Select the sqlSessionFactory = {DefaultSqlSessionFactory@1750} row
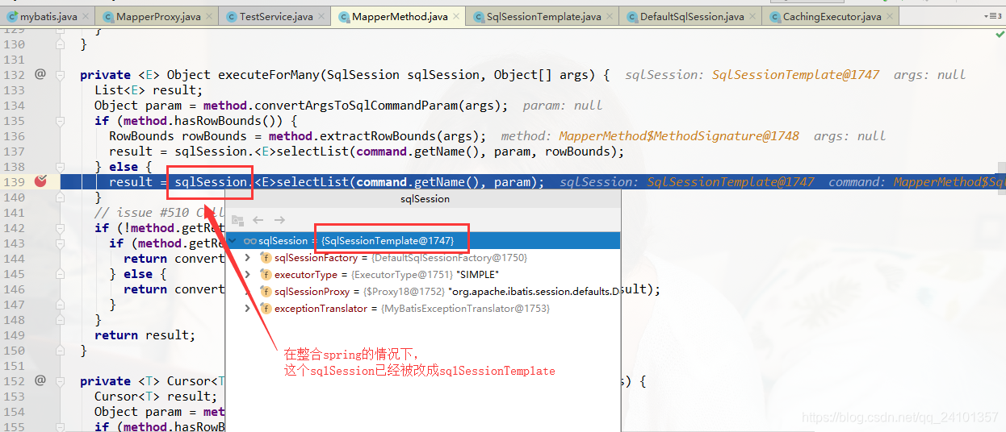The image size is (1006, 432). 423,258
